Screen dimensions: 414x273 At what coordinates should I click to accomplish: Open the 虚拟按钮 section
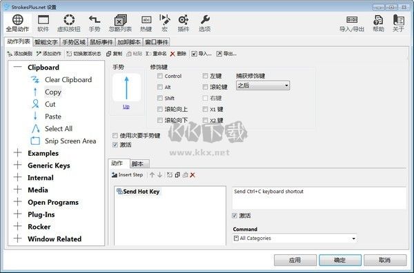coord(69,23)
